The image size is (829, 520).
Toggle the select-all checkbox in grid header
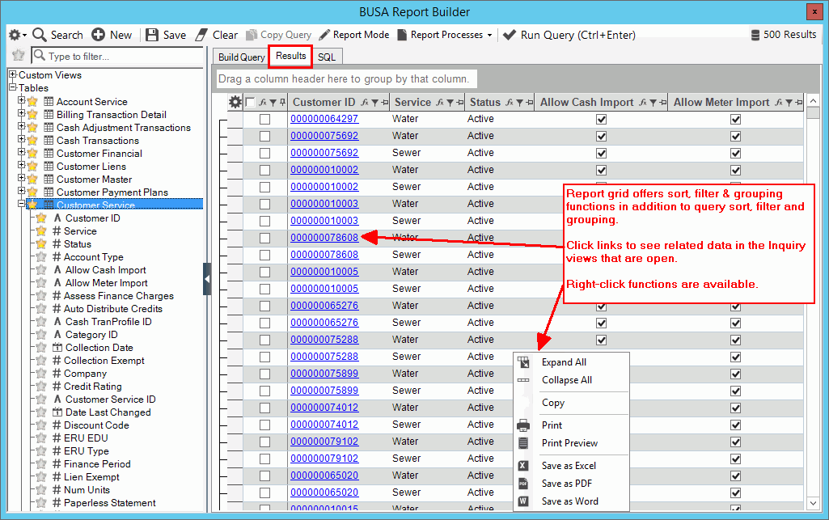point(250,103)
